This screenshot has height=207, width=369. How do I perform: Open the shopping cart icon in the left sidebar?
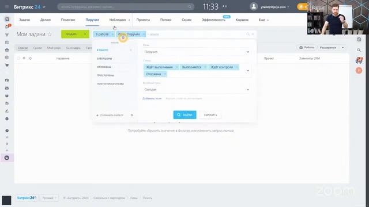click(7, 65)
